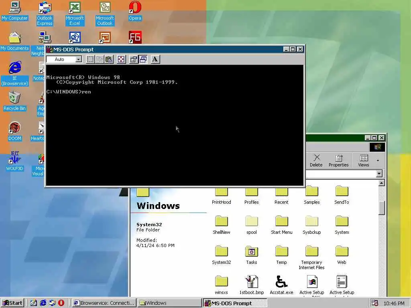Click the vertical scrollbar thumb in Windows folder
The width and height of the screenshot is (411, 308).
coord(382,208)
